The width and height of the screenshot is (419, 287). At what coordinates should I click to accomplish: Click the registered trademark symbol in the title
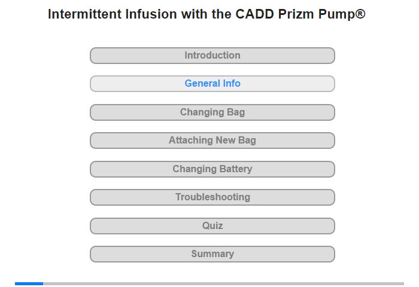coord(360,13)
